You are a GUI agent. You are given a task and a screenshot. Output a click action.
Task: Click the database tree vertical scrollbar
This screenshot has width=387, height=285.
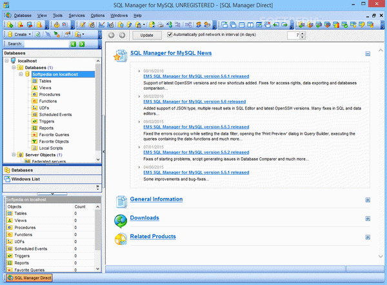click(x=98, y=110)
